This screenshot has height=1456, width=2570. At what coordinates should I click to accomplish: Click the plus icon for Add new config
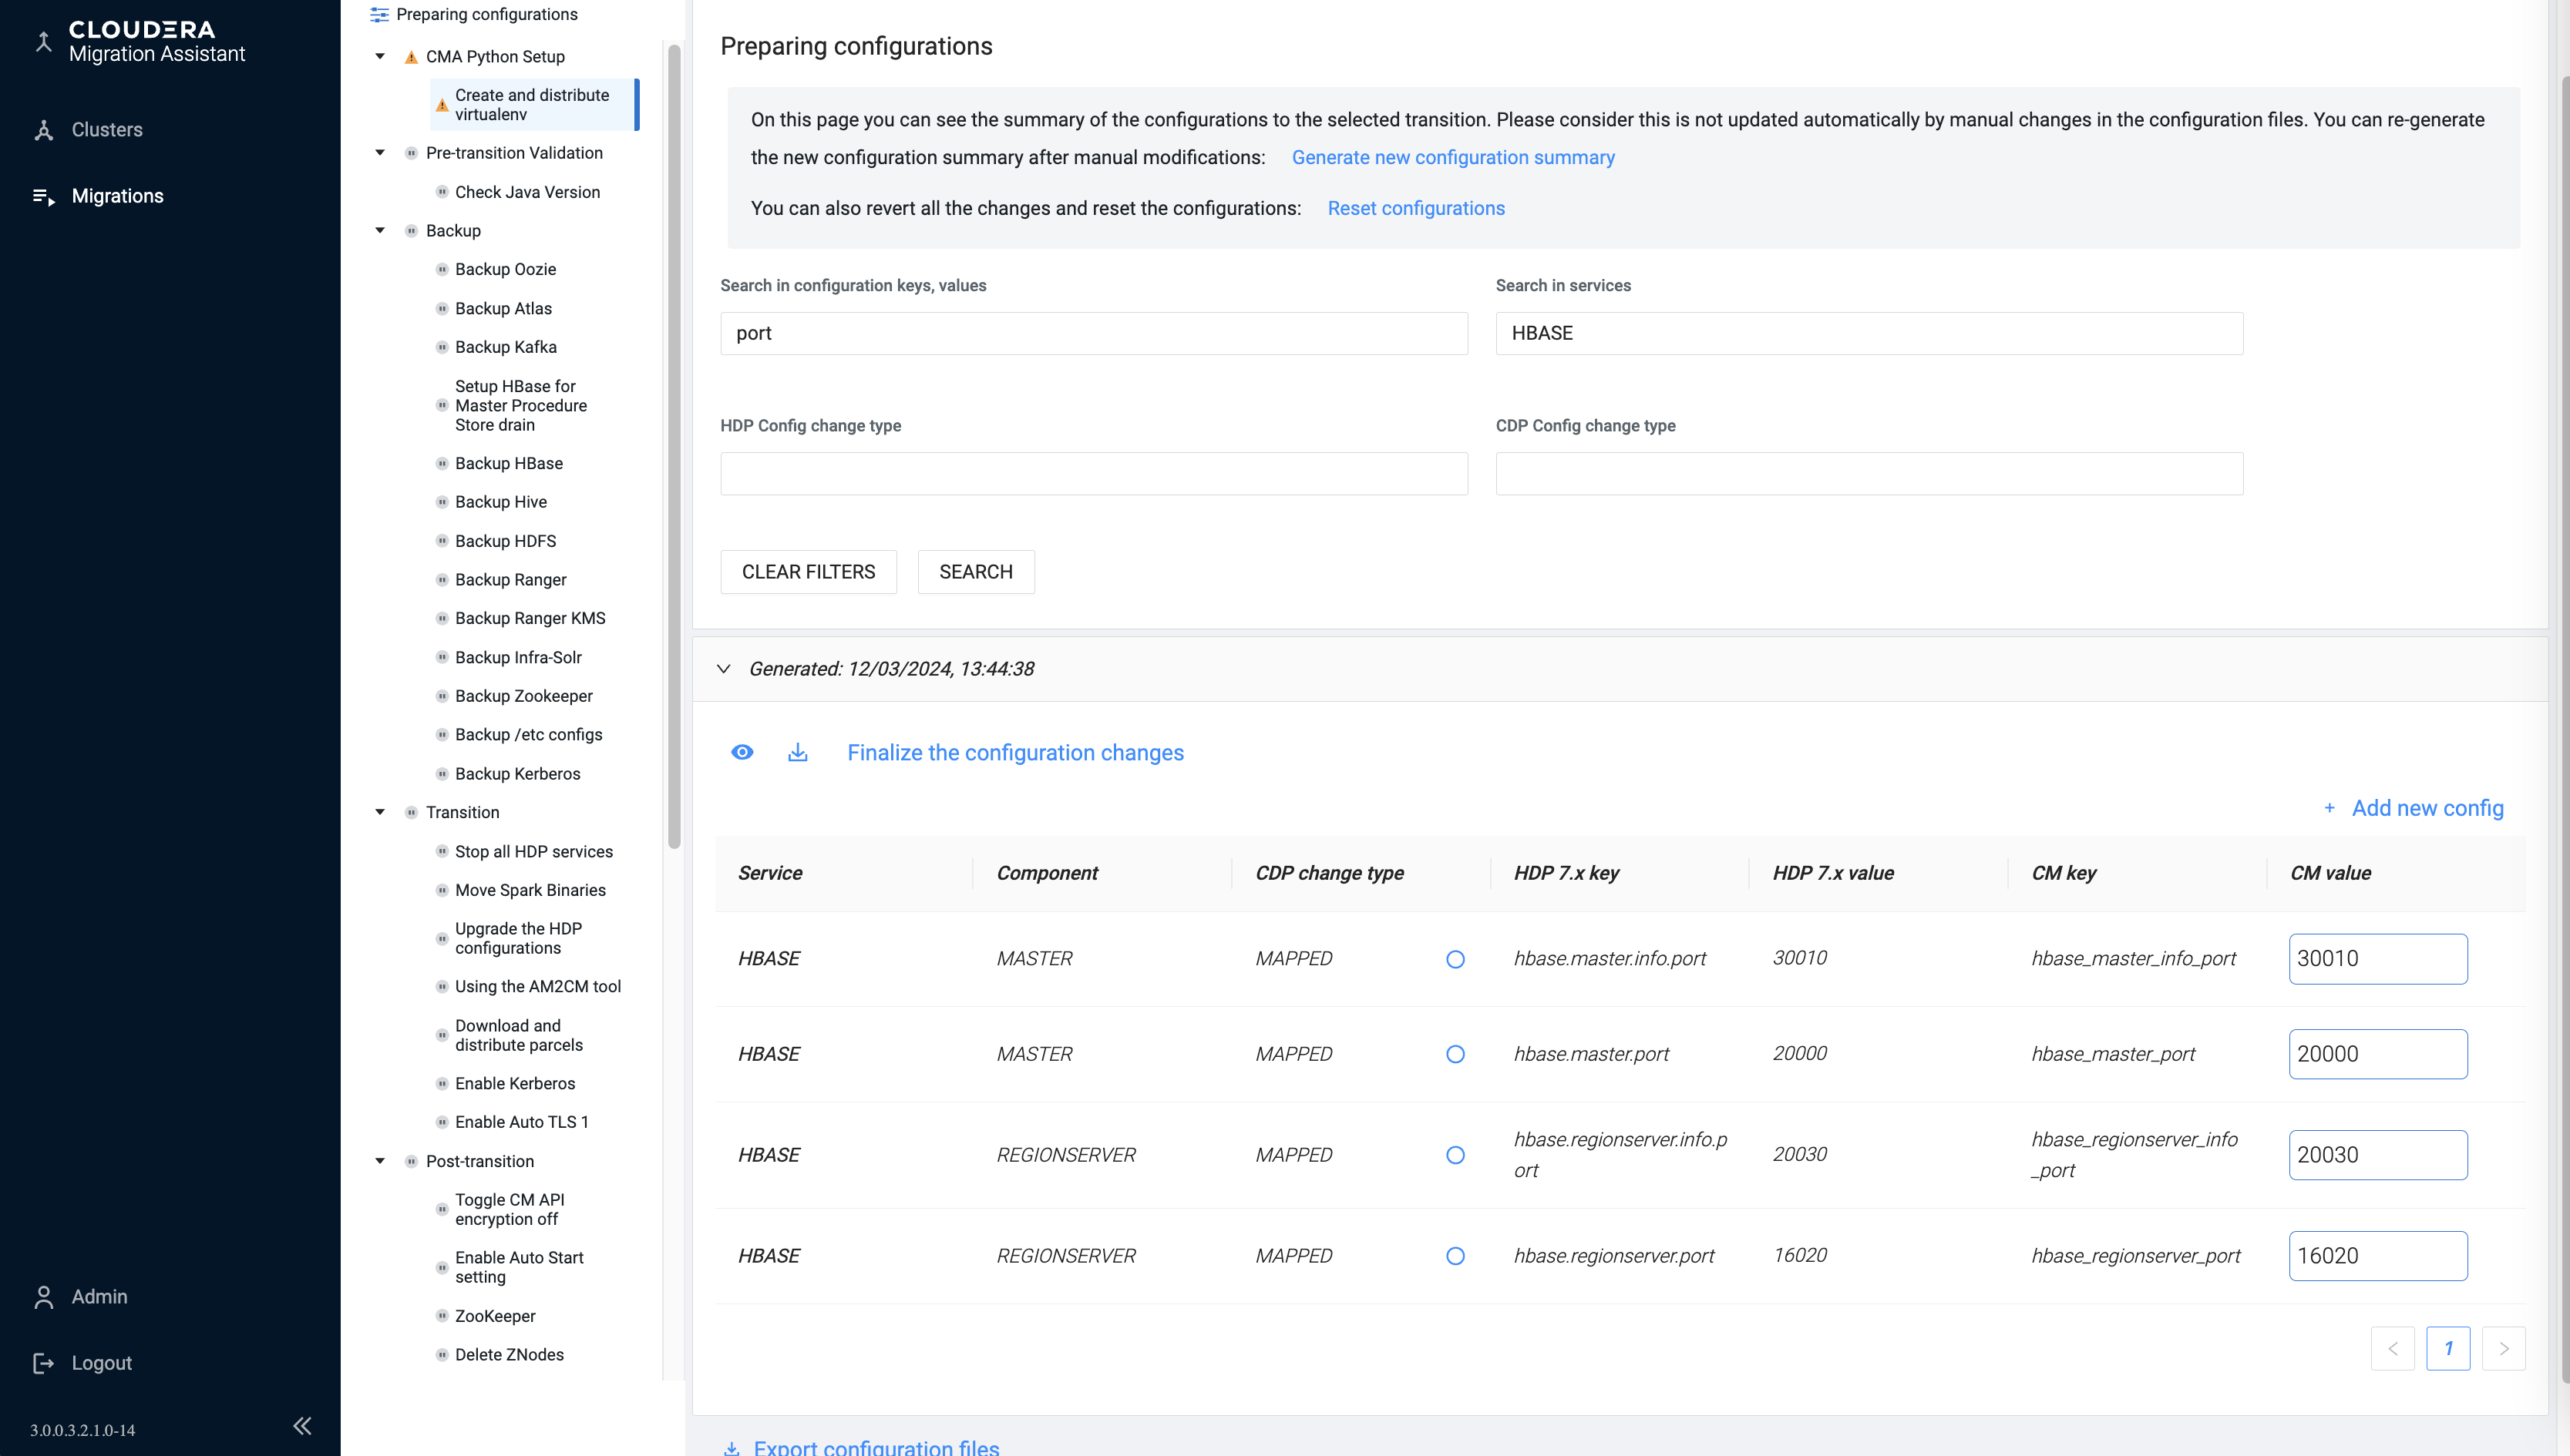coord(2330,808)
